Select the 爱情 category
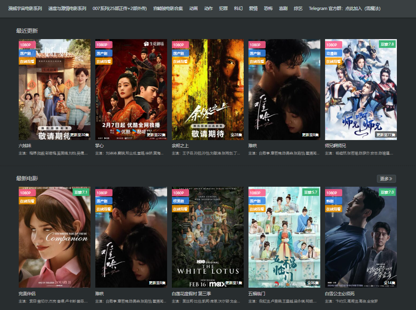This screenshot has height=310, width=416. click(x=253, y=8)
